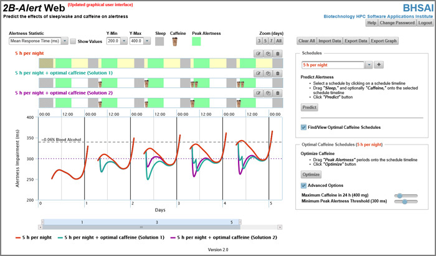Pick the Caffeine coffee cup icon in the legend
Viewport: 436px width, 256px height.
174,42
